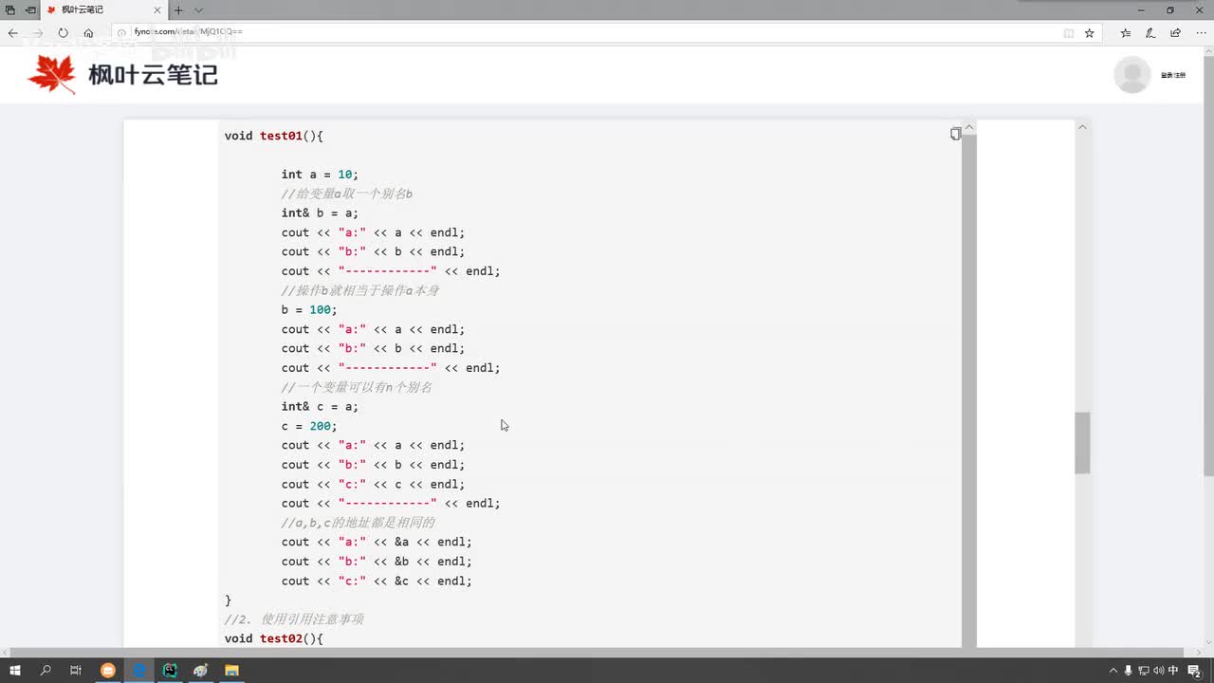
Task: Refresh the current page
Action: point(63,32)
